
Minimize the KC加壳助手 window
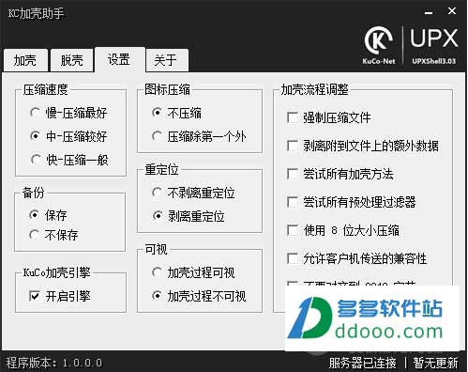click(429, 12)
